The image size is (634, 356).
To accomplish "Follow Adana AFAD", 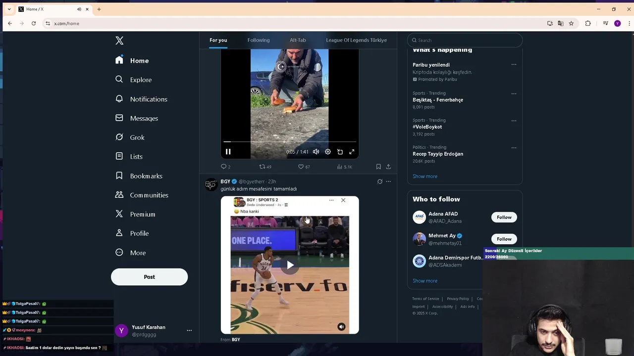I will (x=504, y=217).
